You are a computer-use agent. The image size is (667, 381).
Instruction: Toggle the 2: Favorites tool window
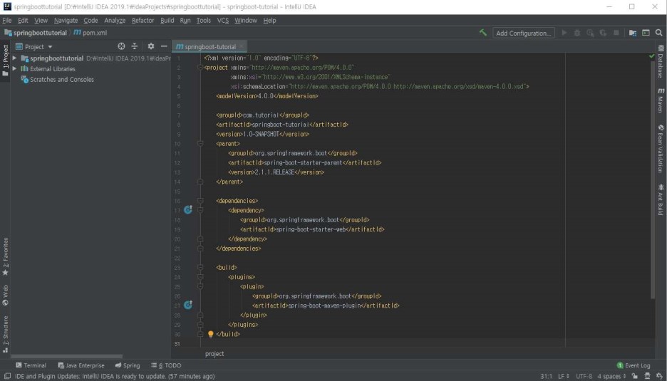(5, 256)
